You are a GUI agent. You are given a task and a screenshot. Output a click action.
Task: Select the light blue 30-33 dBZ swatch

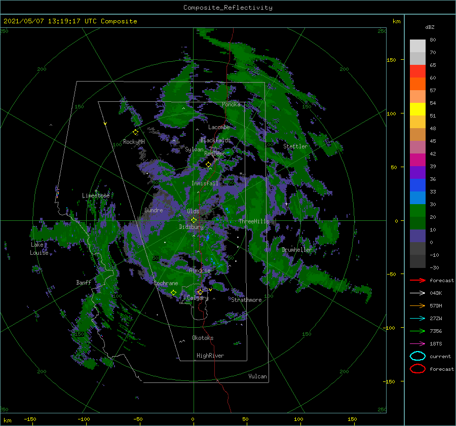point(417,198)
